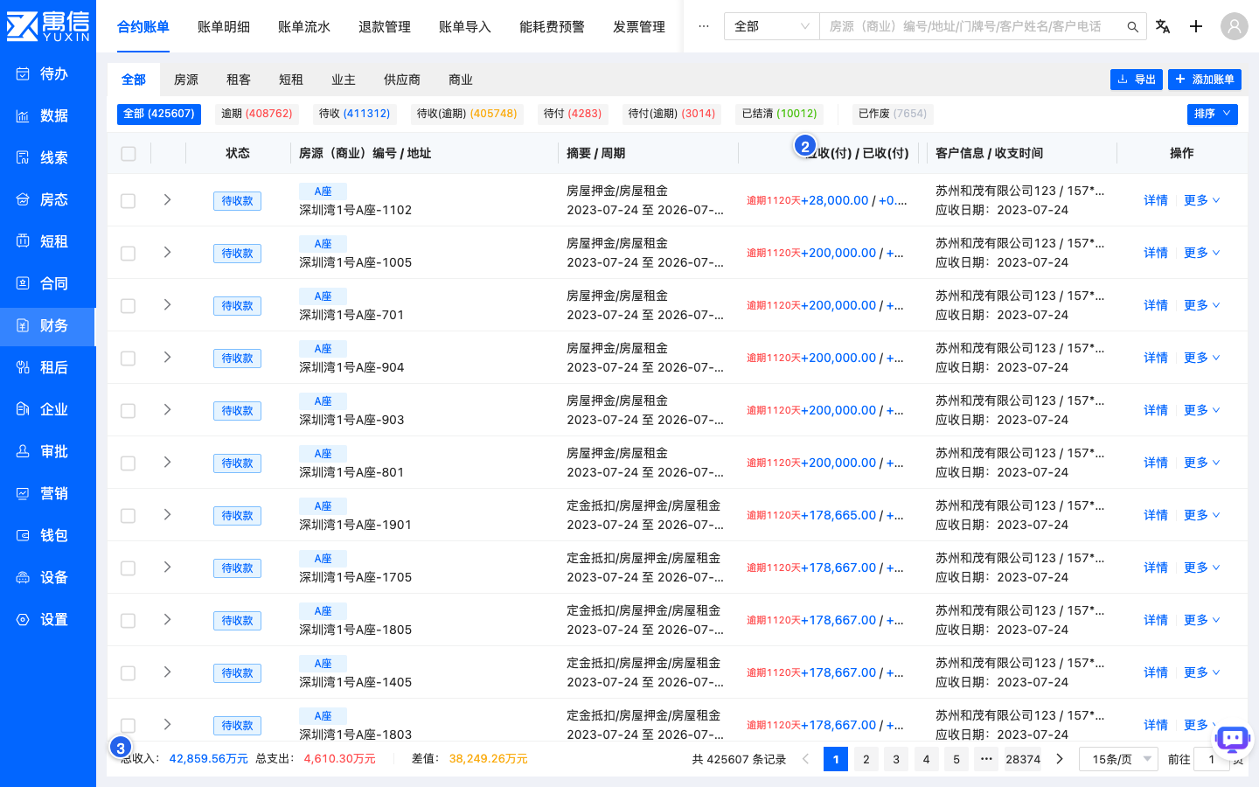Click the jump-to-page input box
Viewport: 1259px width, 787px height.
1212,759
